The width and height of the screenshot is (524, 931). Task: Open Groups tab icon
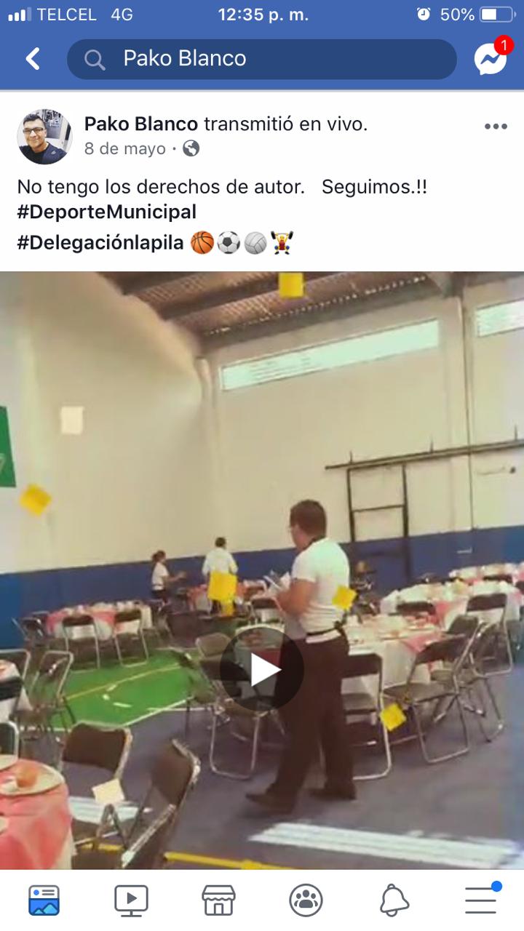coord(306,900)
